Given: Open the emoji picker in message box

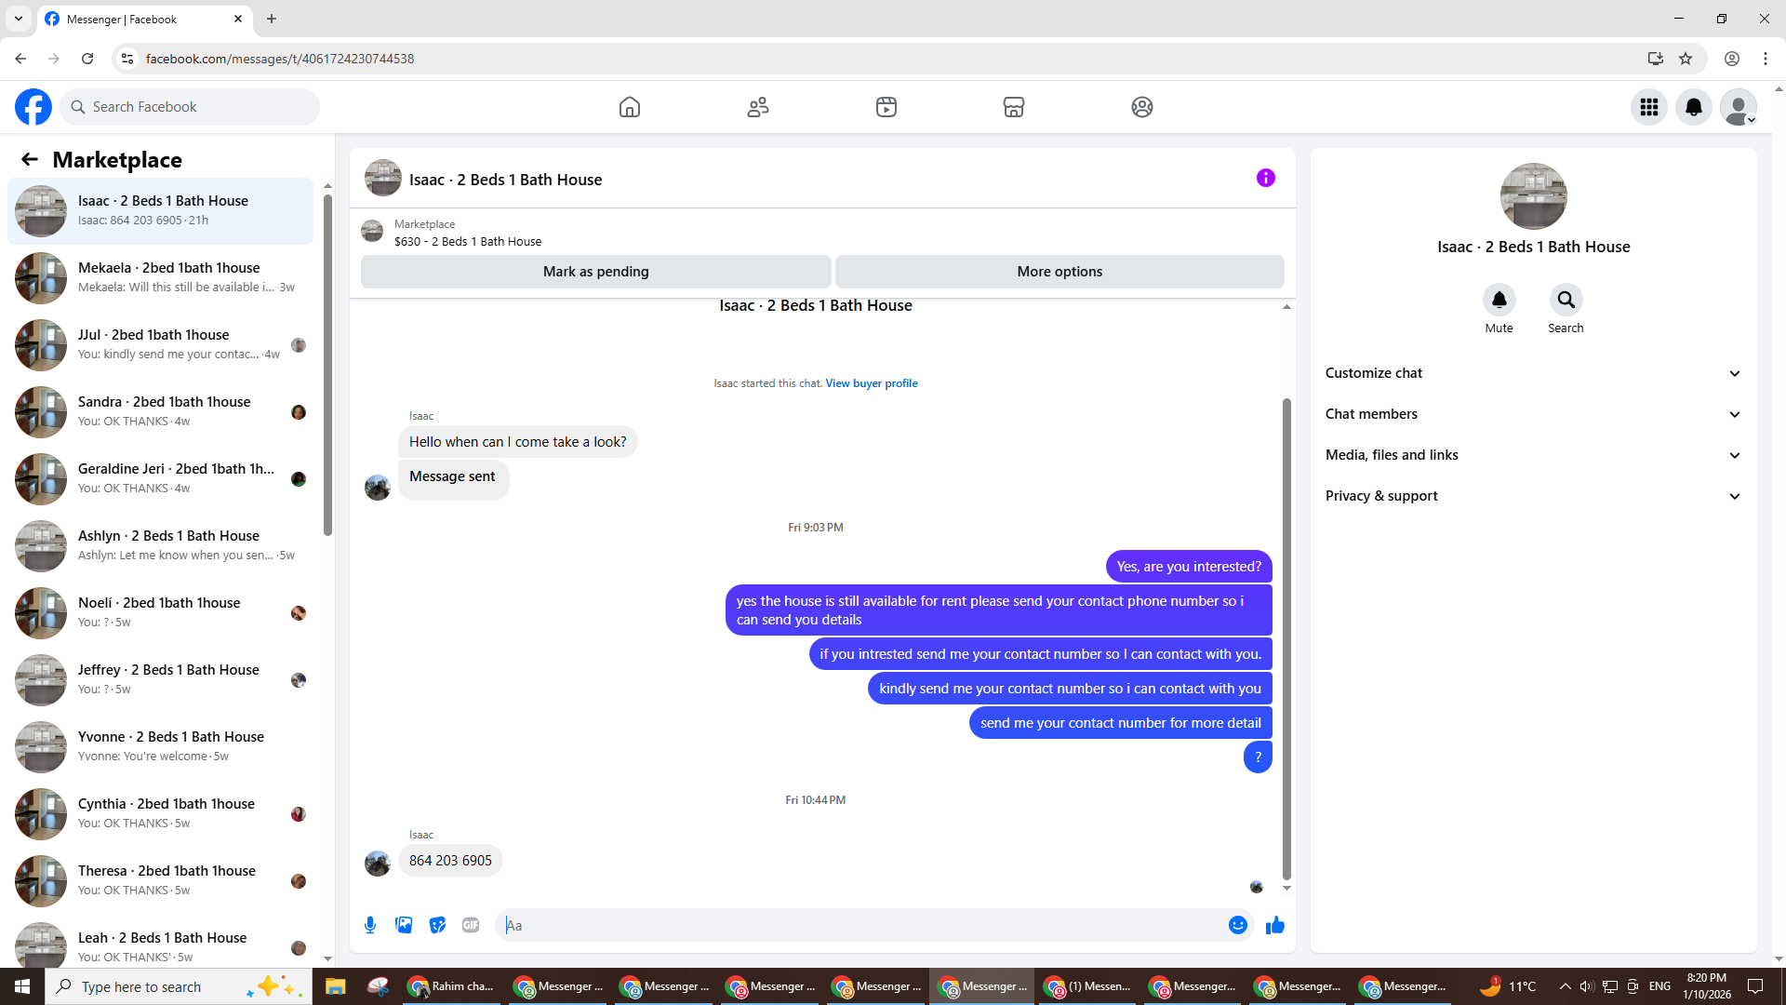Looking at the screenshot, I should (x=1237, y=925).
